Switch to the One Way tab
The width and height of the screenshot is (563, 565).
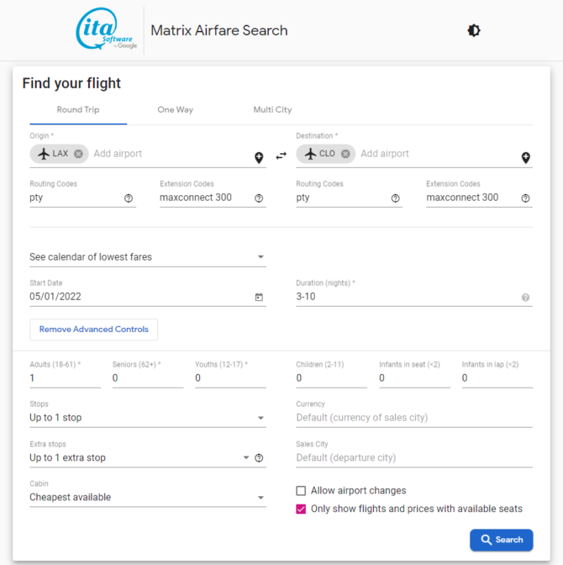click(x=175, y=110)
